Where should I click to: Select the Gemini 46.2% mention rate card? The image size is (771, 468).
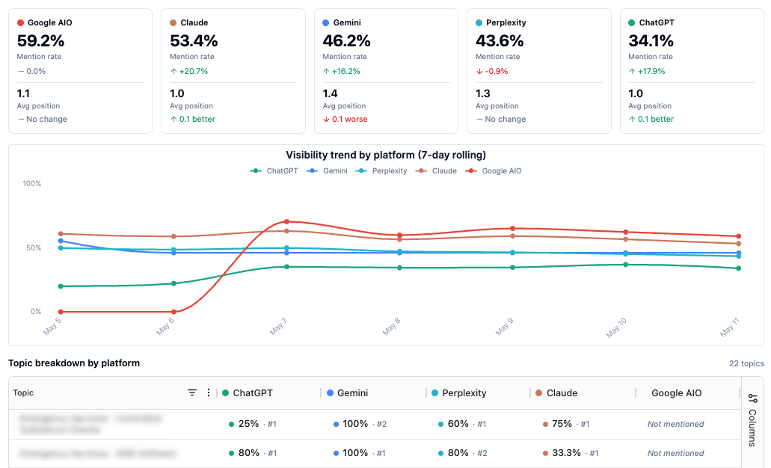click(386, 71)
